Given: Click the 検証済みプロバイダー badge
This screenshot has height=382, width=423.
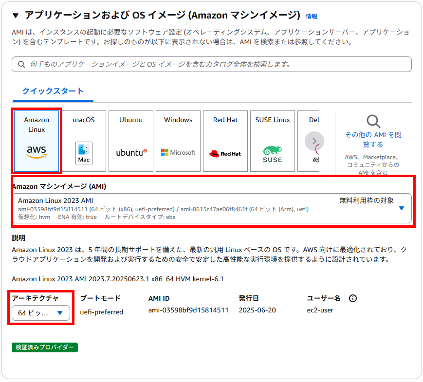Looking at the screenshot, I should coord(45,347).
